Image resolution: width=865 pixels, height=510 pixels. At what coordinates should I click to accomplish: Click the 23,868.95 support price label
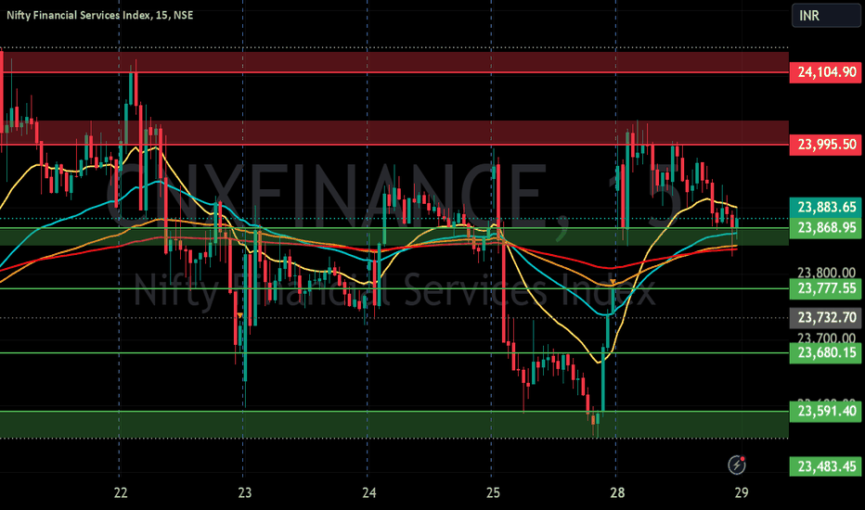coord(825,228)
